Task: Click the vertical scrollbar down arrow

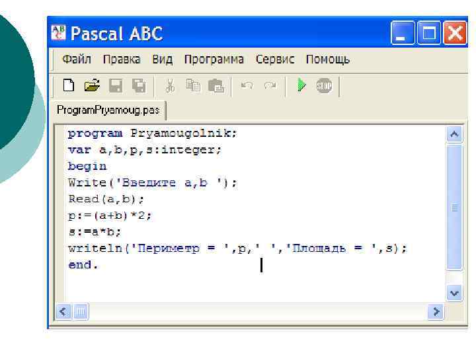Action: click(454, 294)
